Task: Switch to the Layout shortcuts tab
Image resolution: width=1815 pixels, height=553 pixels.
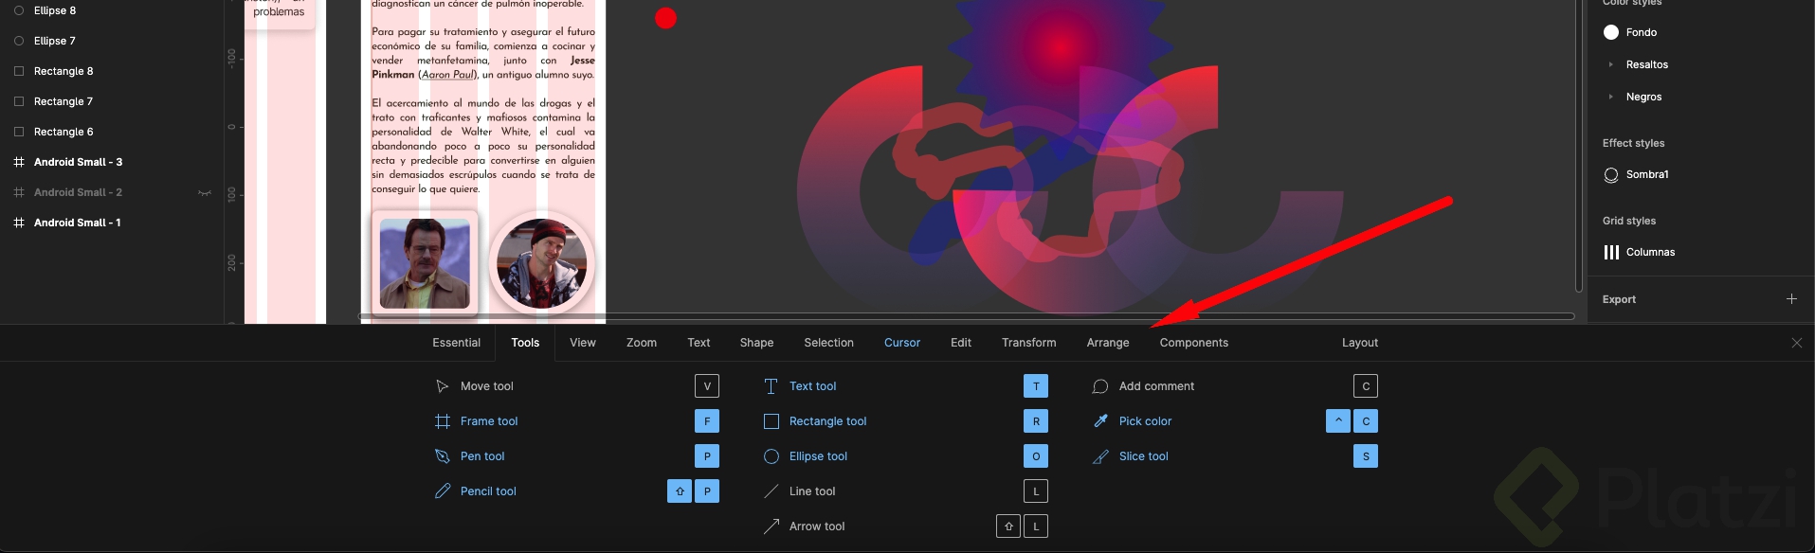Action: click(1360, 343)
